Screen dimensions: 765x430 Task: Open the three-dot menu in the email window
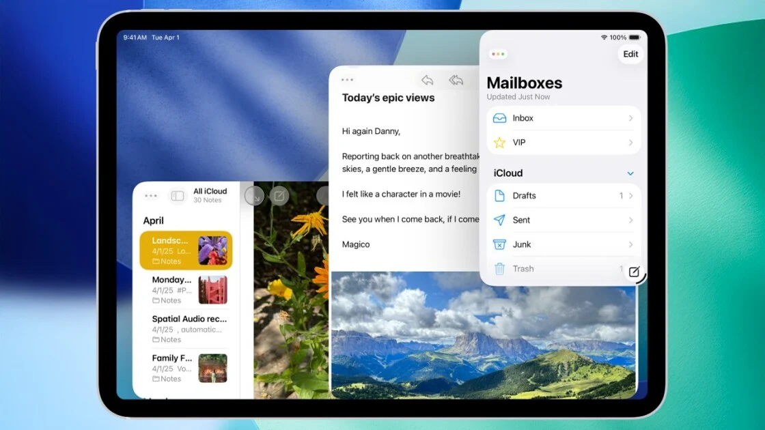coord(347,81)
